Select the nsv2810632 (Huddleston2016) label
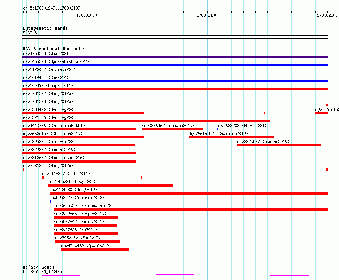 (54, 158)
